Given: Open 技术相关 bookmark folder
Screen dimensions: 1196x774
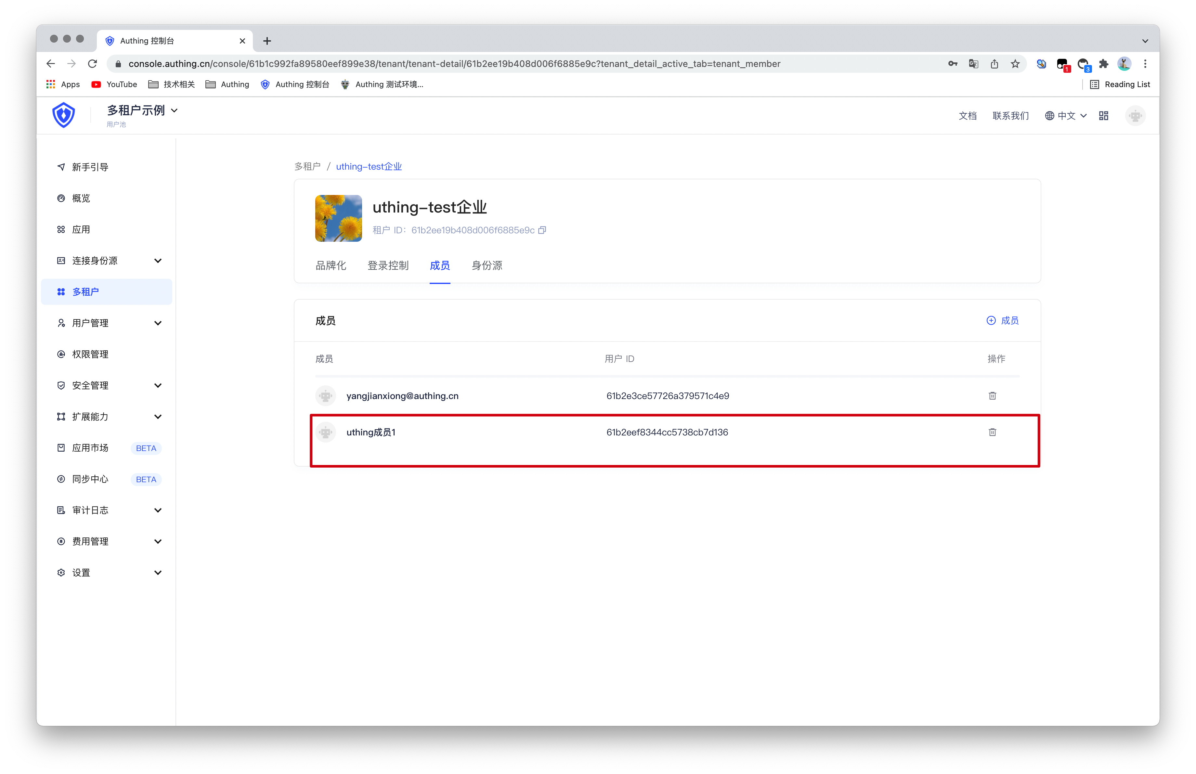Looking at the screenshot, I should point(171,84).
